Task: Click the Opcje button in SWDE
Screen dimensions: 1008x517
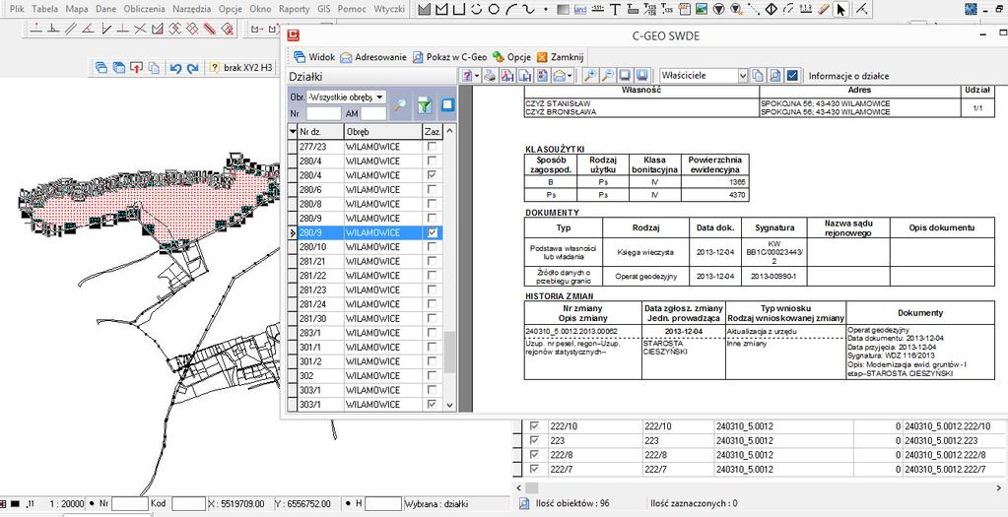Action: (x=511, y=56)
